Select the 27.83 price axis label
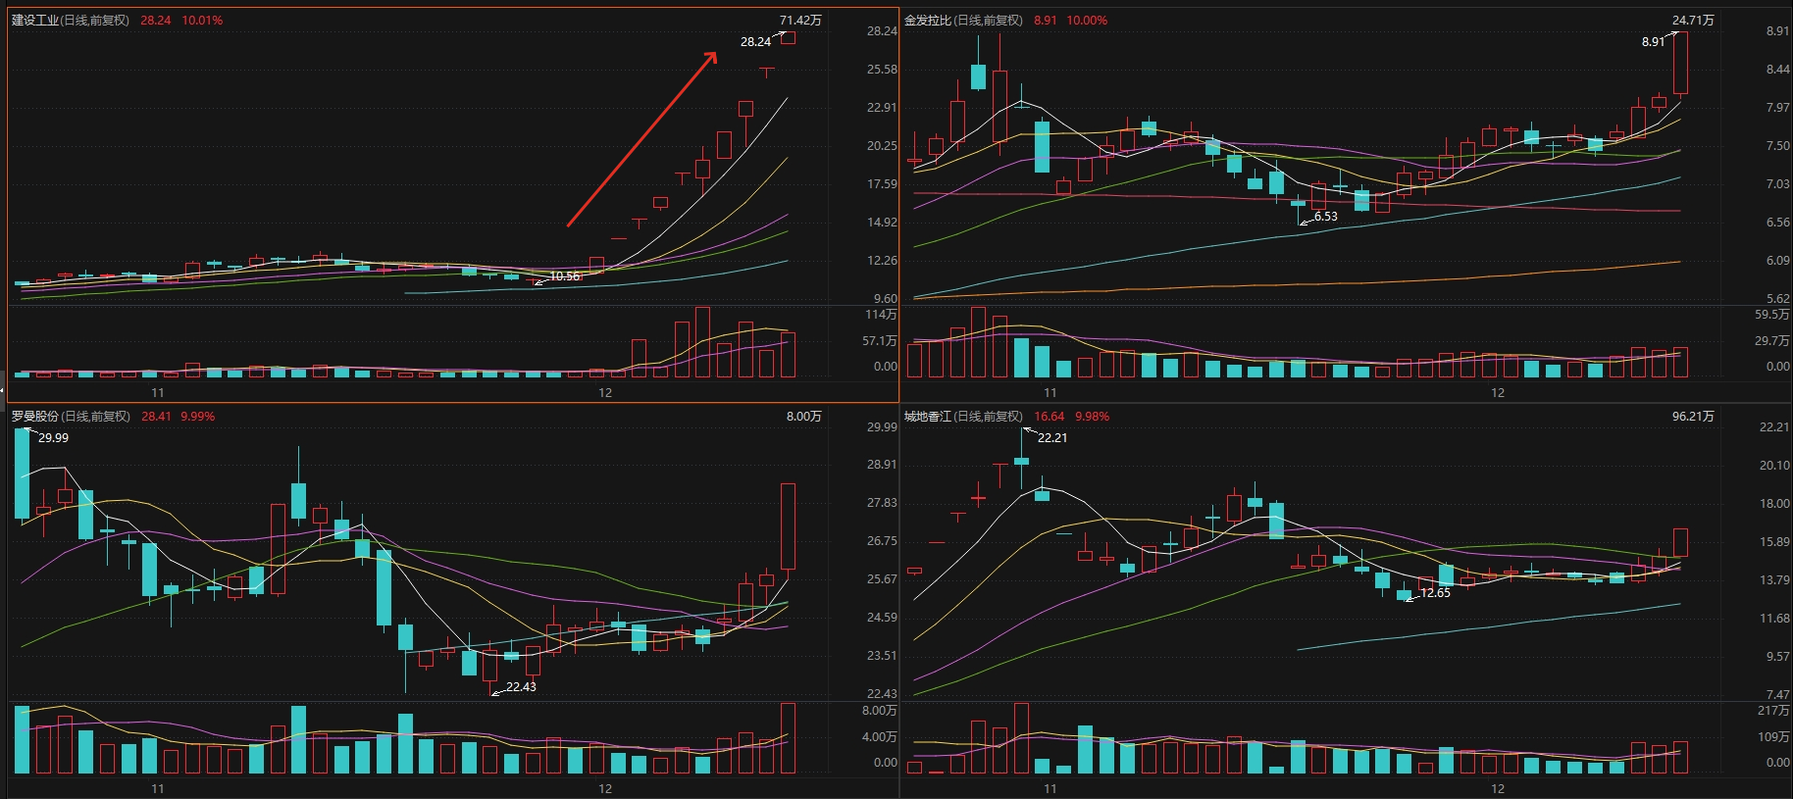 (882, 502)
